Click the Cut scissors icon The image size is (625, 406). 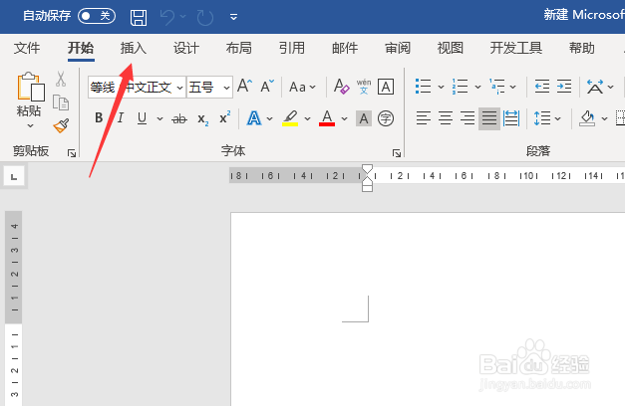tap(61, 79)
